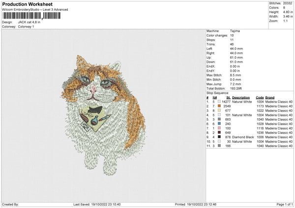Viewport: 295px width, 208px height.
Task: Click the Max Stitch value 8.5 mm
Action: (x=236, y=75)
